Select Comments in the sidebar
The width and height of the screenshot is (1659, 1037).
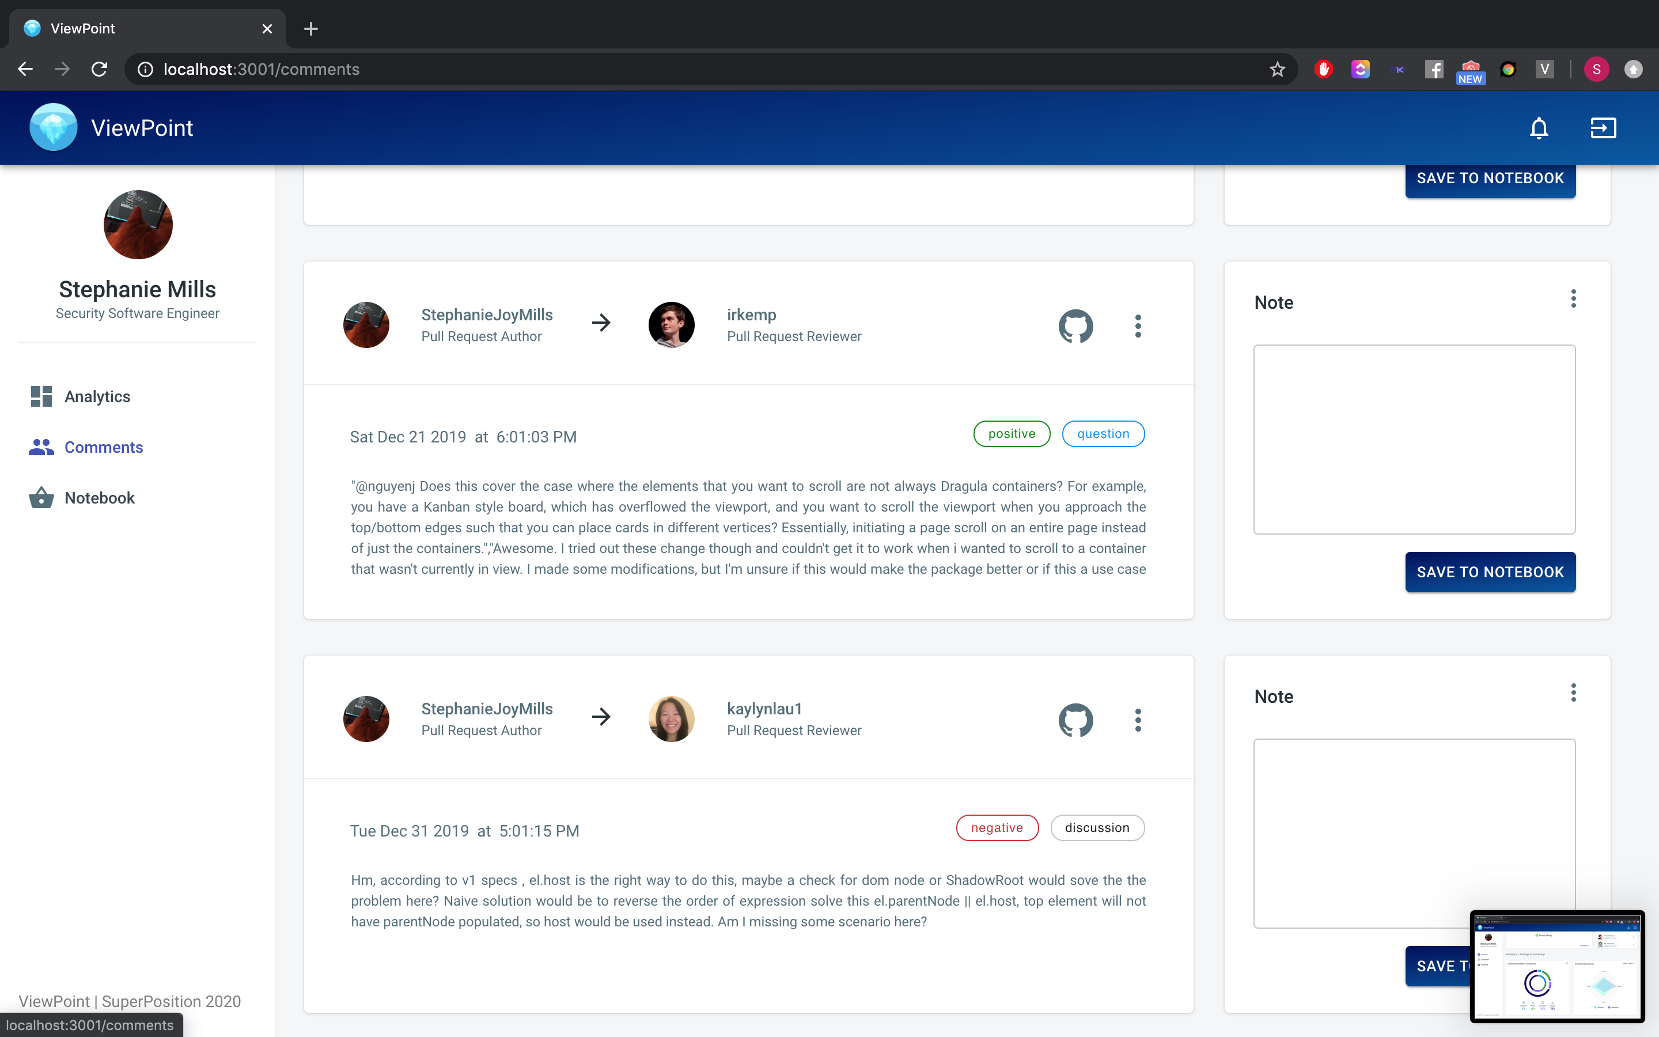coord(103,447)
